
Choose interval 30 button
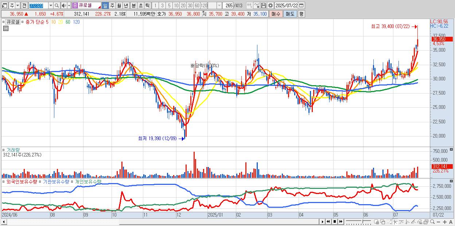pos(190,5)
